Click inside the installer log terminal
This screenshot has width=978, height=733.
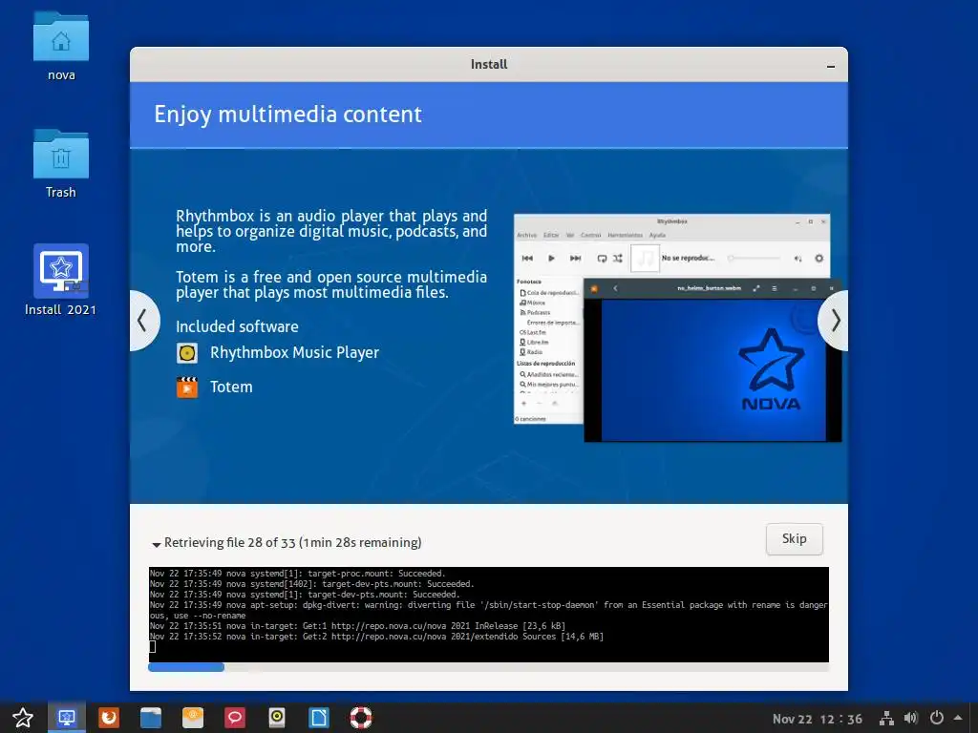pos(488,615)
